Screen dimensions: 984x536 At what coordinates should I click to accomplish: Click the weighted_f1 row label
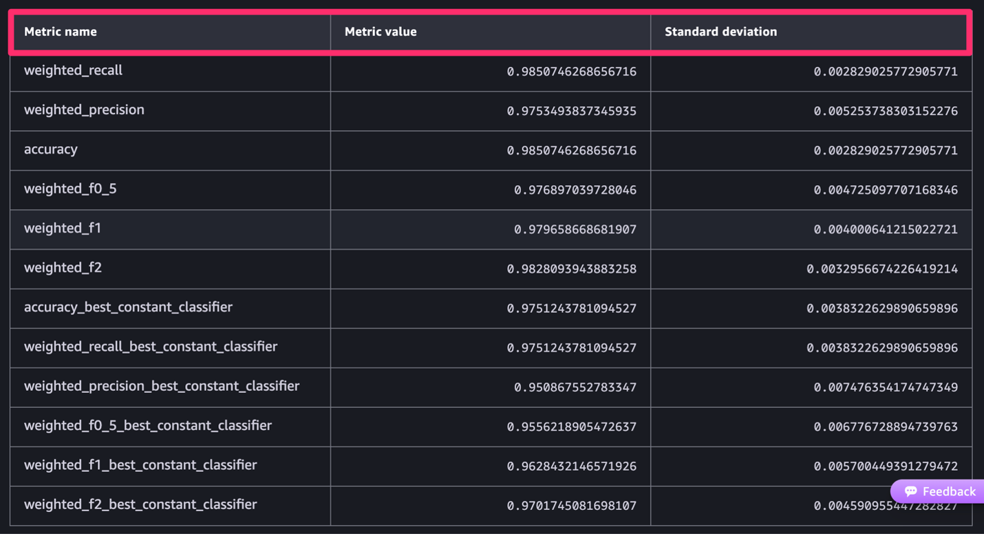[x=63, y=228]
